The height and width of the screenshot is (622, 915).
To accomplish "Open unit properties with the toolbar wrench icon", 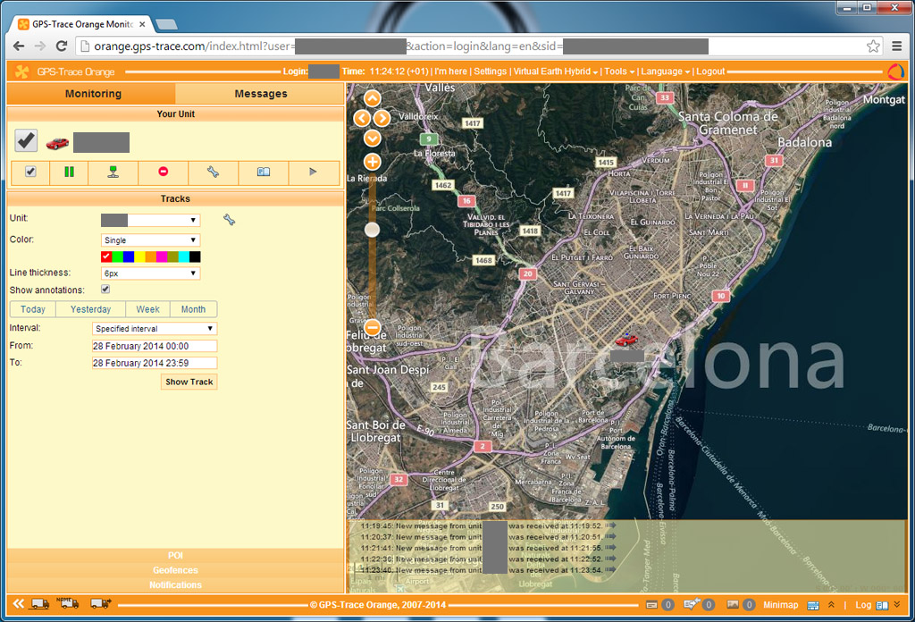I will coord(213,172).
